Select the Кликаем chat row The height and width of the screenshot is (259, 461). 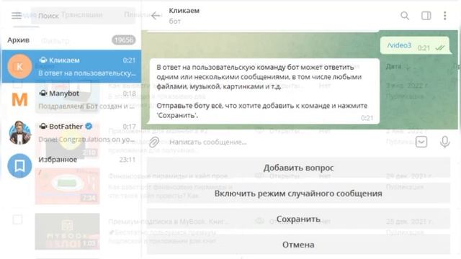[71, 66]
